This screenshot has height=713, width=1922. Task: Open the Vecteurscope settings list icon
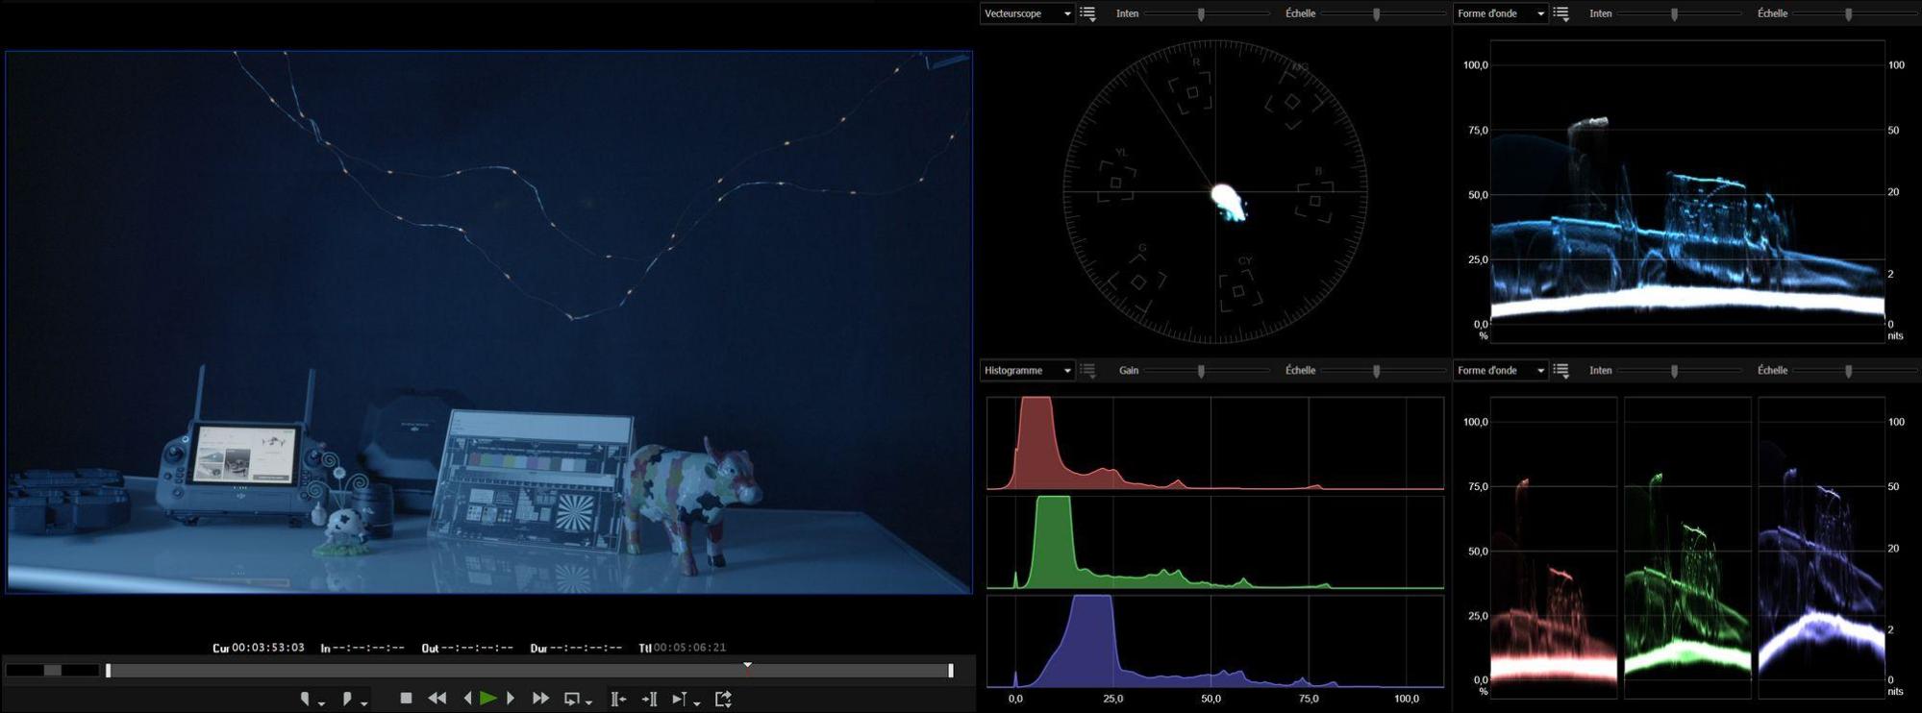coord(1087,13)
